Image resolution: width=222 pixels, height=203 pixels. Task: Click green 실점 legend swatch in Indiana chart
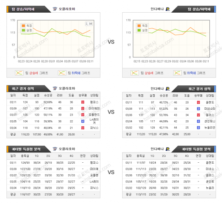[139, 30]
